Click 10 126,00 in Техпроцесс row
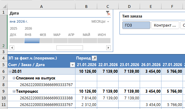 [x=86, y=91]
